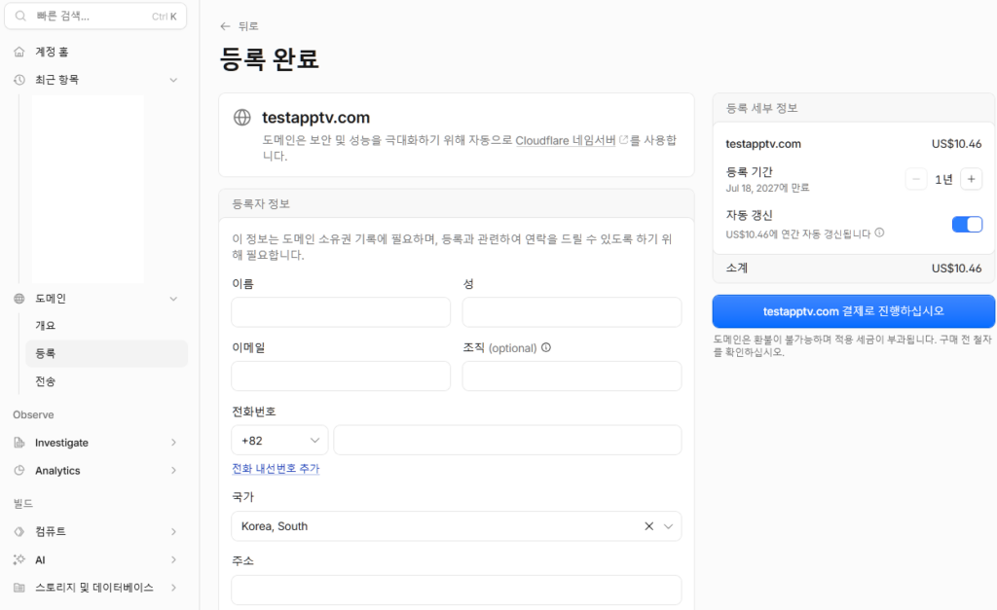Expand the Analytics menu chevron

point(173,470)
